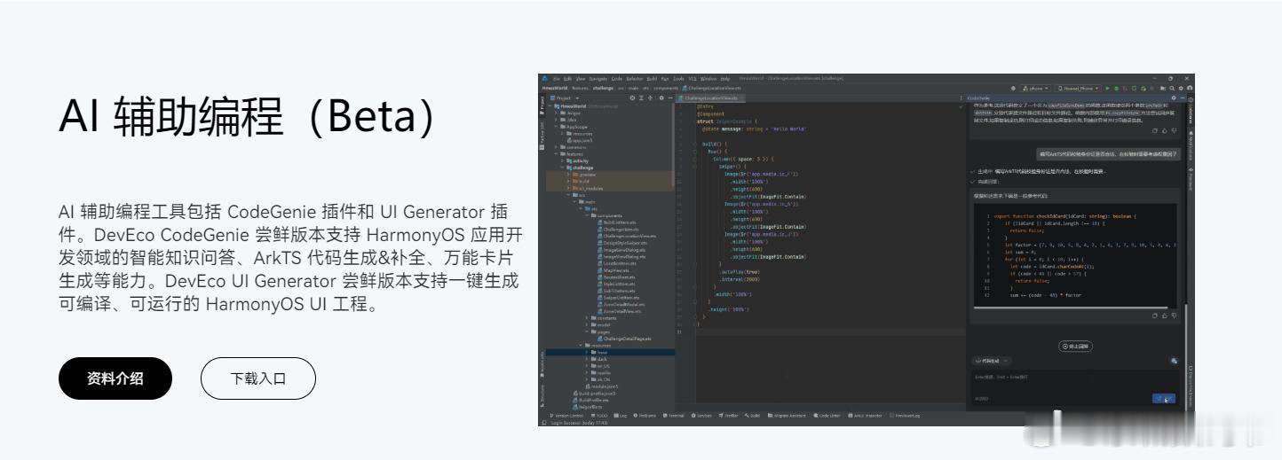Select the challenge module in project tree

[581, 168]
